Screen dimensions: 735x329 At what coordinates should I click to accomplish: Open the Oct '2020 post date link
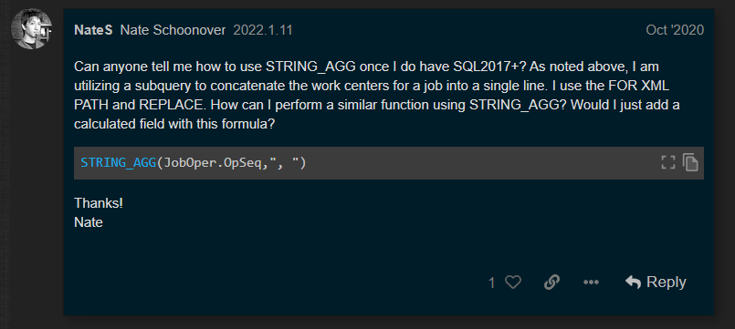coord(675,30)
